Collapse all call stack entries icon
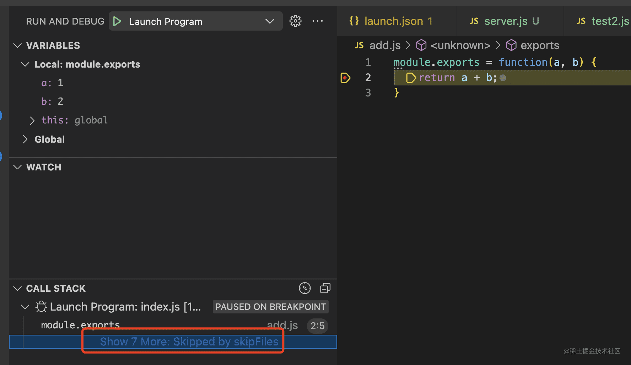The height and width of the screenshot is (365, 631). (x=325, y=288)
